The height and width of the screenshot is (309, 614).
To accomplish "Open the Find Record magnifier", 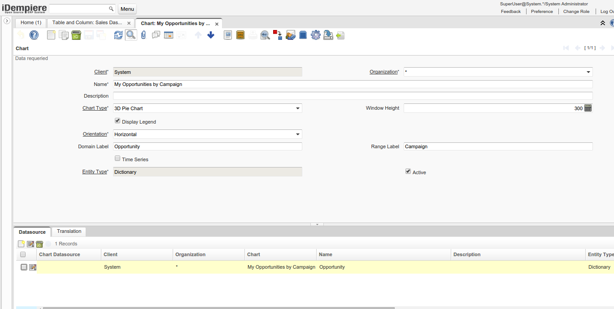I will [131, 35].
